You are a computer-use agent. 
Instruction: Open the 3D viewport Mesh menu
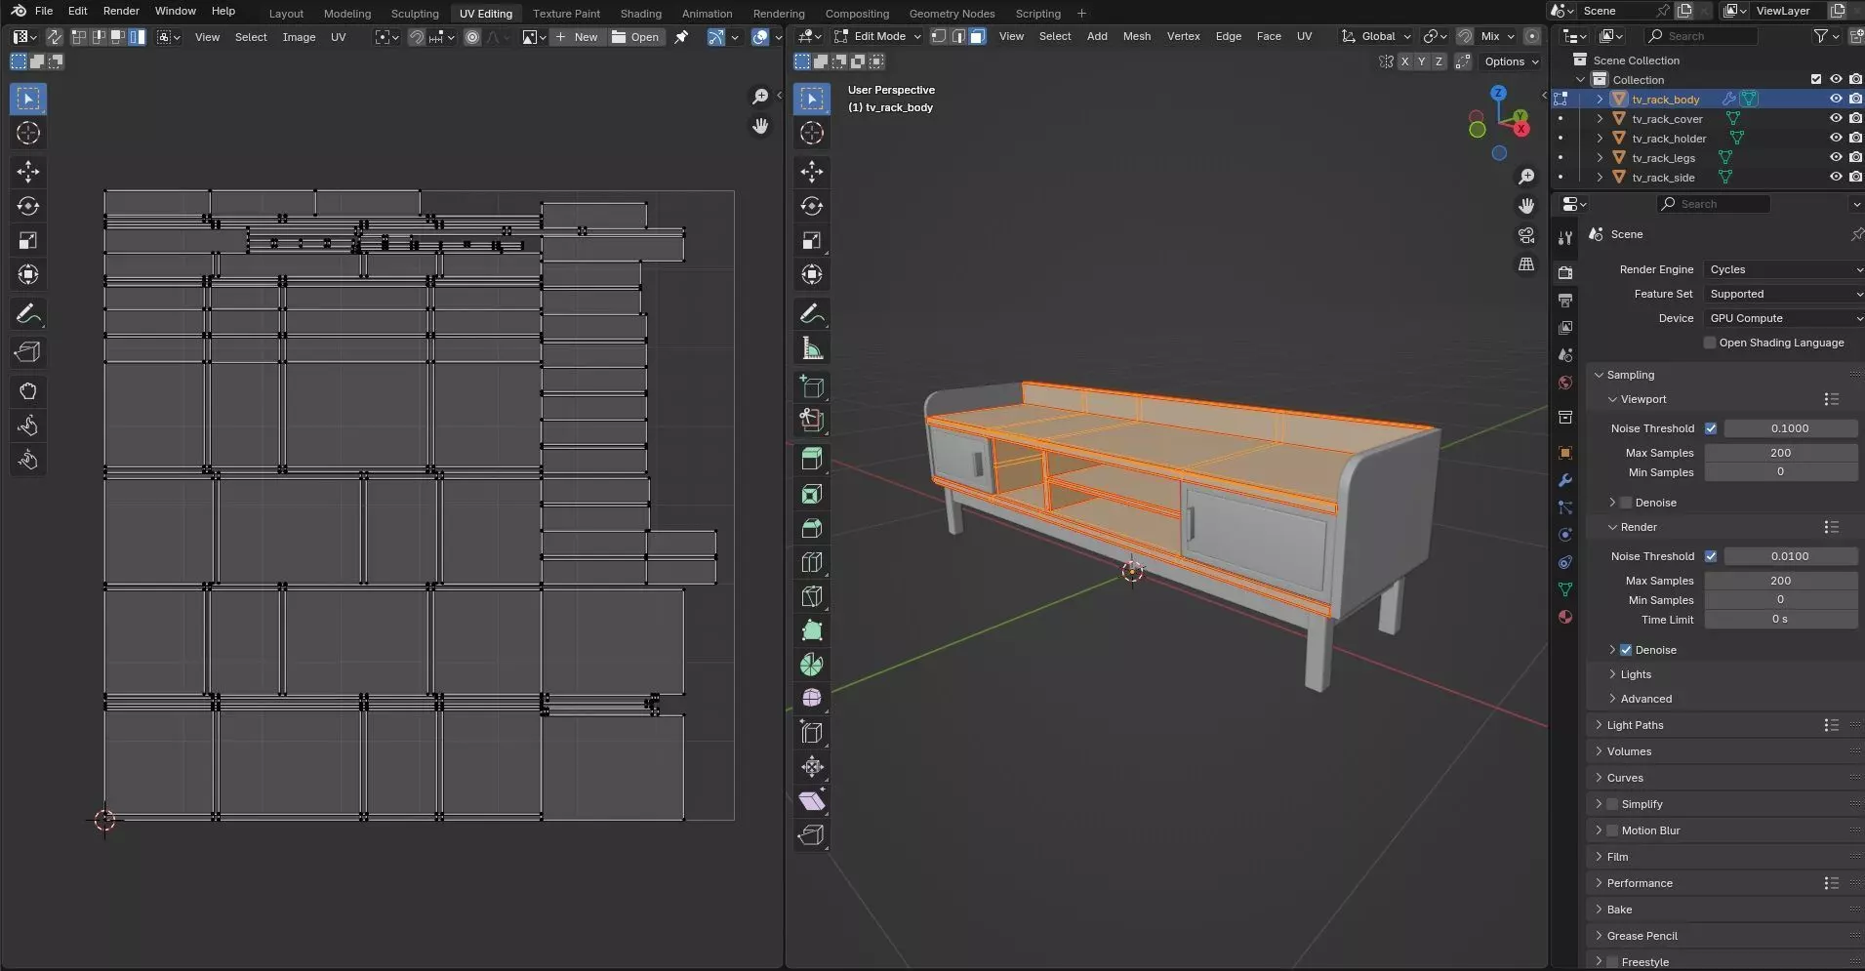click(x=1137, y=36)
